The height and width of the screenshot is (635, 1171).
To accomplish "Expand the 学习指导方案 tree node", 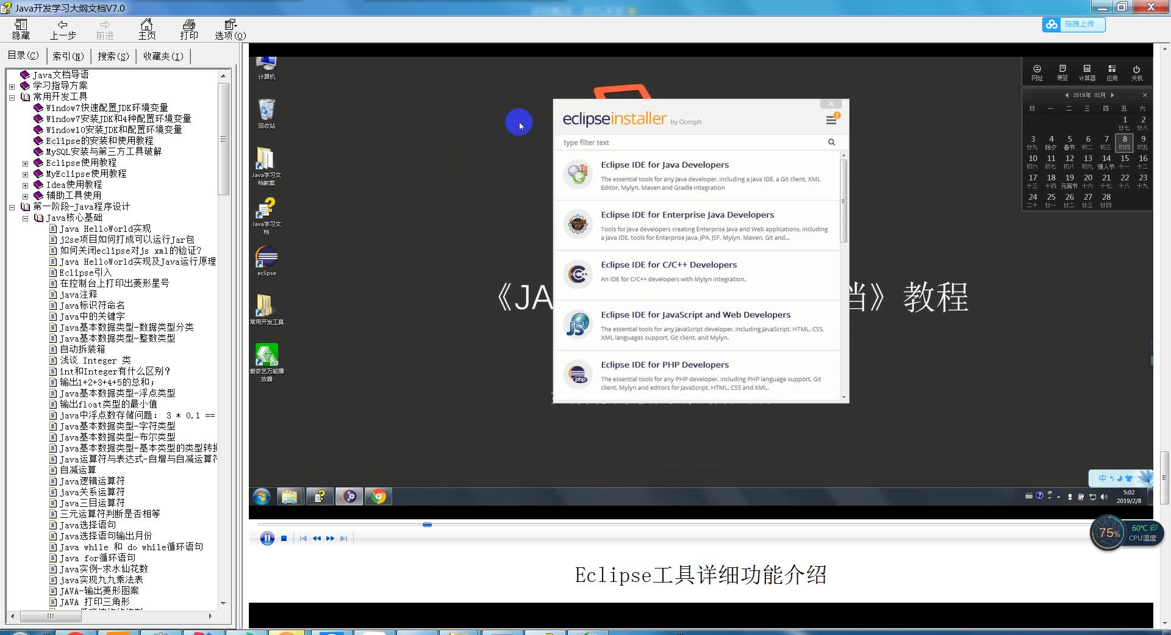I will click(12, 86).
